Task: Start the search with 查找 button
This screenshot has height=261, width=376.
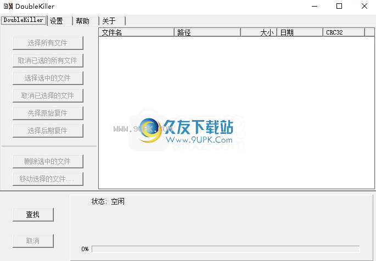Action: coord(33,214)
